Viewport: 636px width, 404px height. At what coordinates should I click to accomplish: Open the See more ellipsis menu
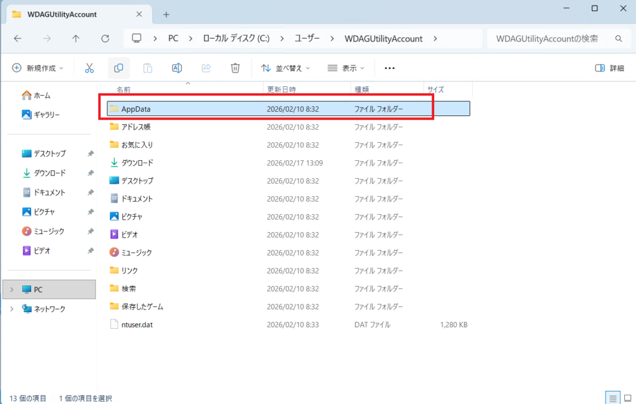click(390, 68)
